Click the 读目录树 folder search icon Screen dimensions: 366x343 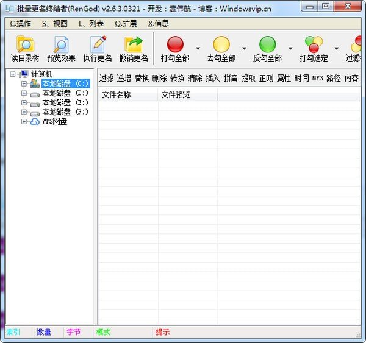25,44
